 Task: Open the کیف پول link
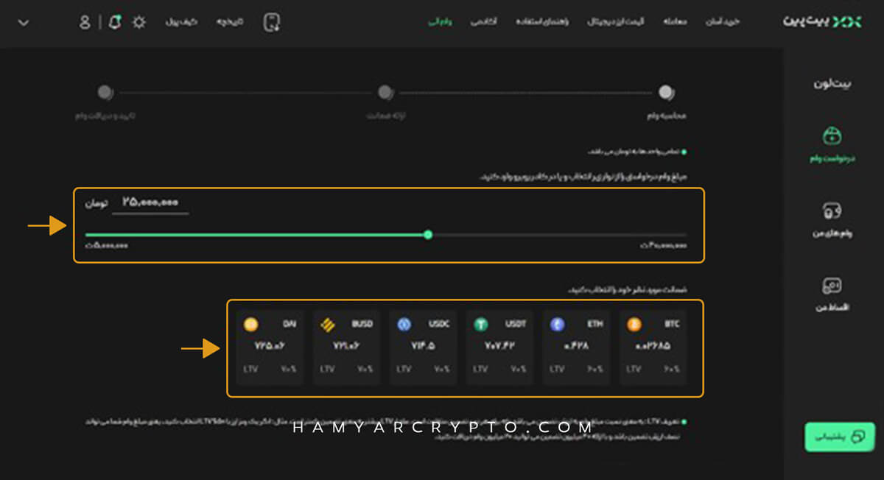pos(182,22)
